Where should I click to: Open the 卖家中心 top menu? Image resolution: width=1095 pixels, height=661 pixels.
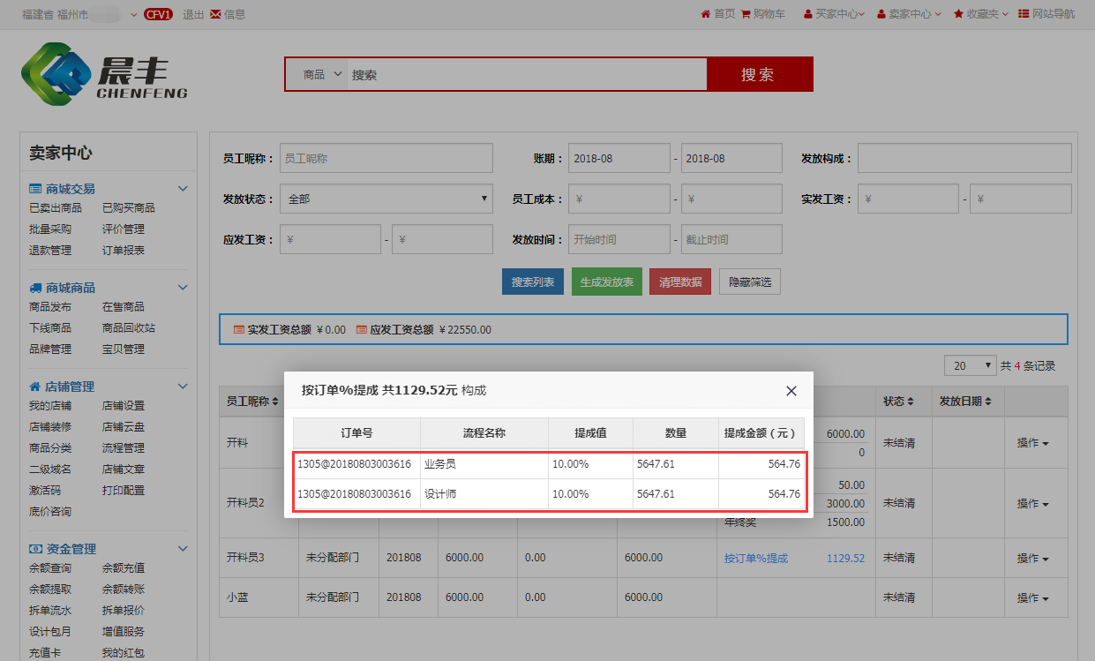tap(915, 14)
